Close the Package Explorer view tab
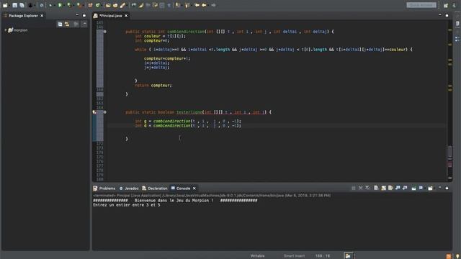461x259 pixels. (42, 16)
